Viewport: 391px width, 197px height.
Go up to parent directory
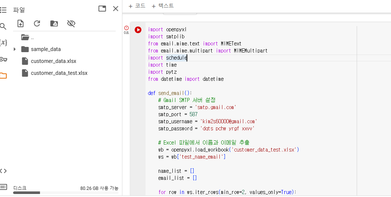point(28,38)
